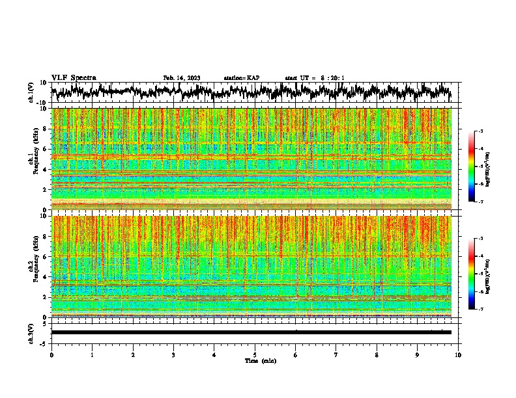This screenshot has width=516, height=398.
Task: Click the time-axis tick label '3'
Action: 173,355
